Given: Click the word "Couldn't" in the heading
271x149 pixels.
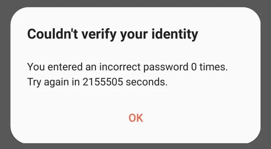Looking at the screenshot, I should click(x=52, y=34).
